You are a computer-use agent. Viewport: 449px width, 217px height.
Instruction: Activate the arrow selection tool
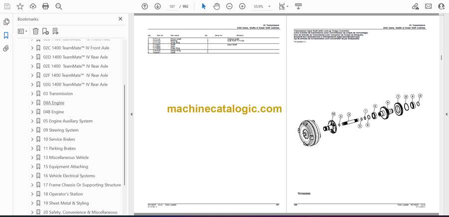(204, 6)
